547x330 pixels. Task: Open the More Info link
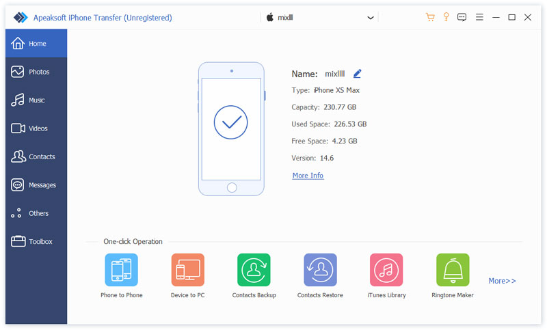[x=308, y=176]
